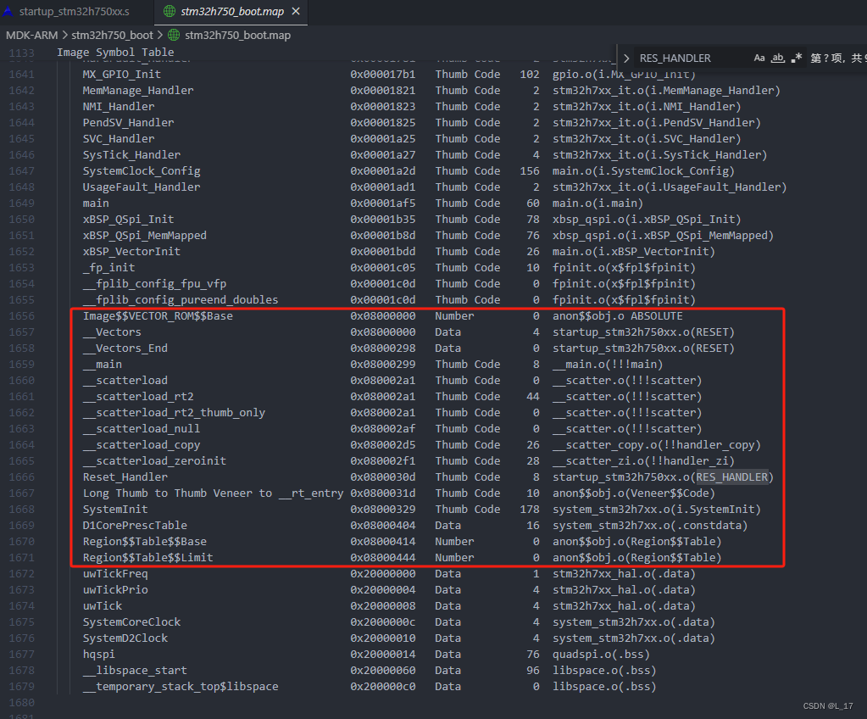This screenshot has width=867, height=719.
Task: Click the symbol MX_GPIO_Init
Action: [x=122, y=74]
